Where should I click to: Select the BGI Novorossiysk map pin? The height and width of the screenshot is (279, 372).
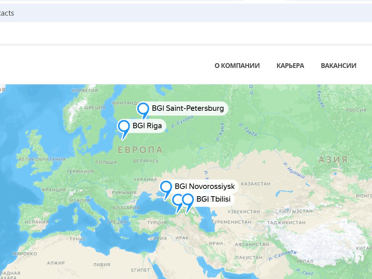pos(166,187)
